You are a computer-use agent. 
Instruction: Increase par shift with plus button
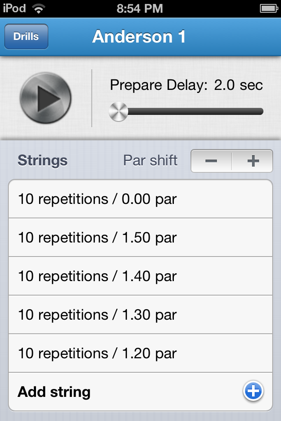point(252,161)
